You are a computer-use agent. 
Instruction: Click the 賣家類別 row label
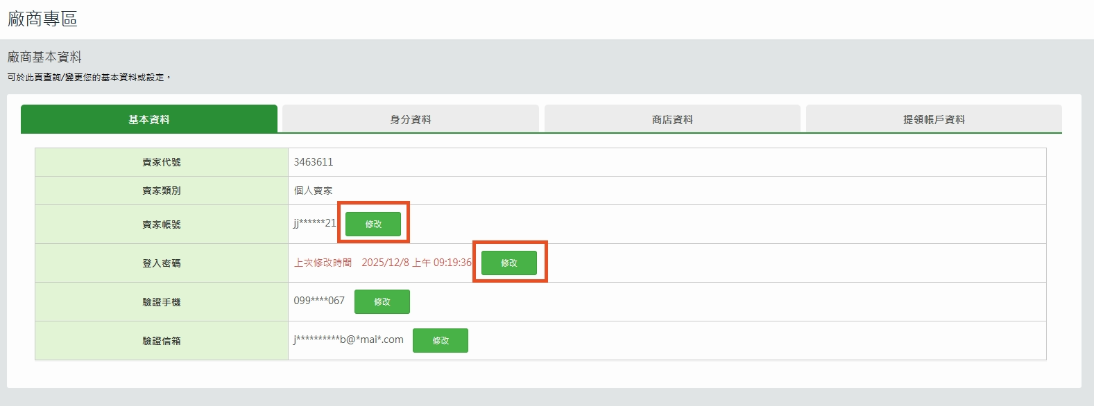coord(162,191)
